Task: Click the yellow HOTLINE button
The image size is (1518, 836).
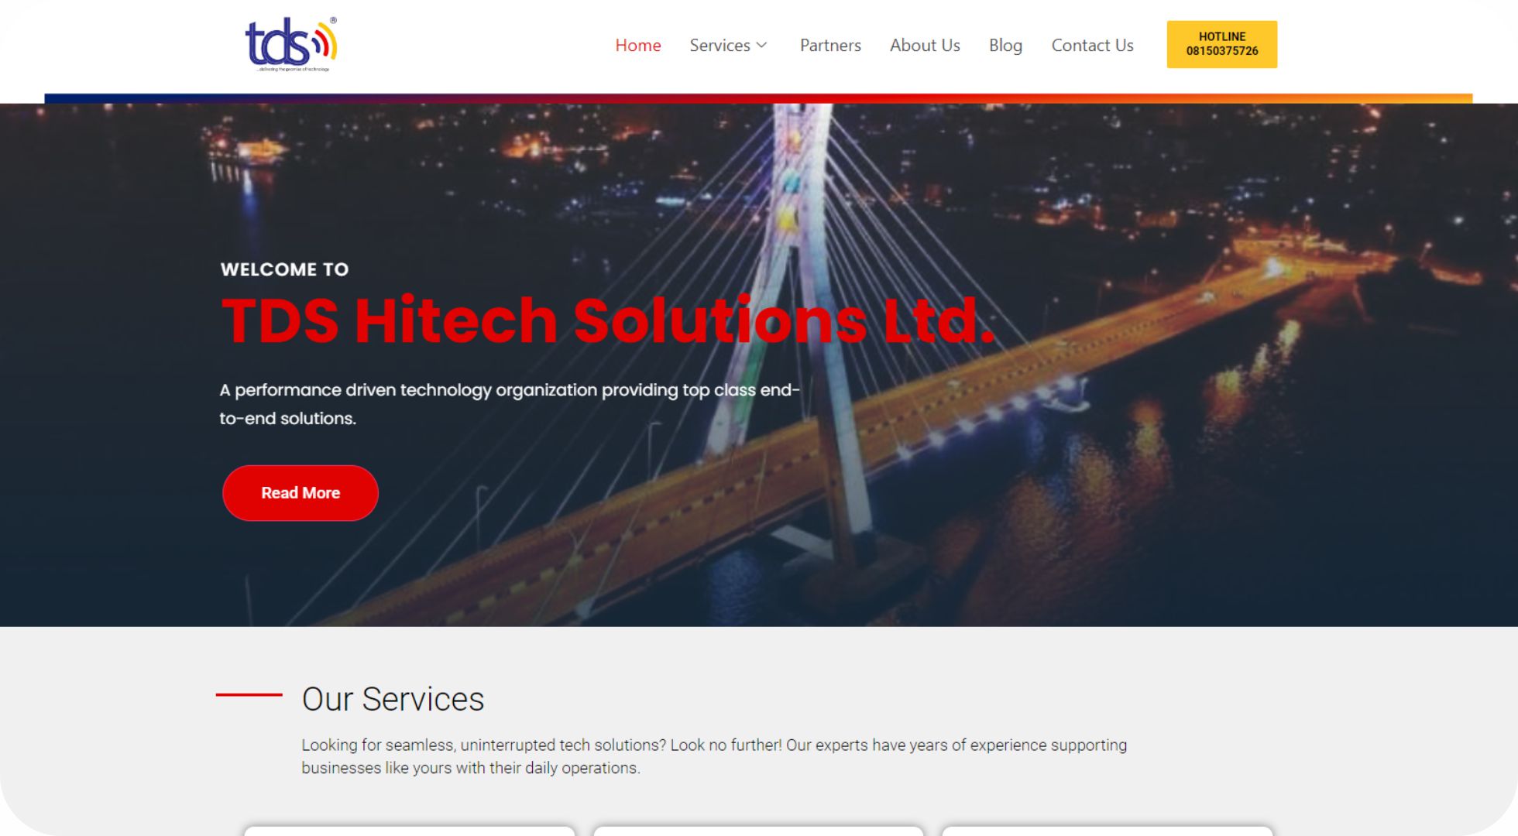Action: click(x=1221, y=44)
